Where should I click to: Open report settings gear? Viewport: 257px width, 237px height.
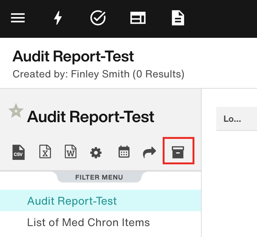(x=96, y=153)
